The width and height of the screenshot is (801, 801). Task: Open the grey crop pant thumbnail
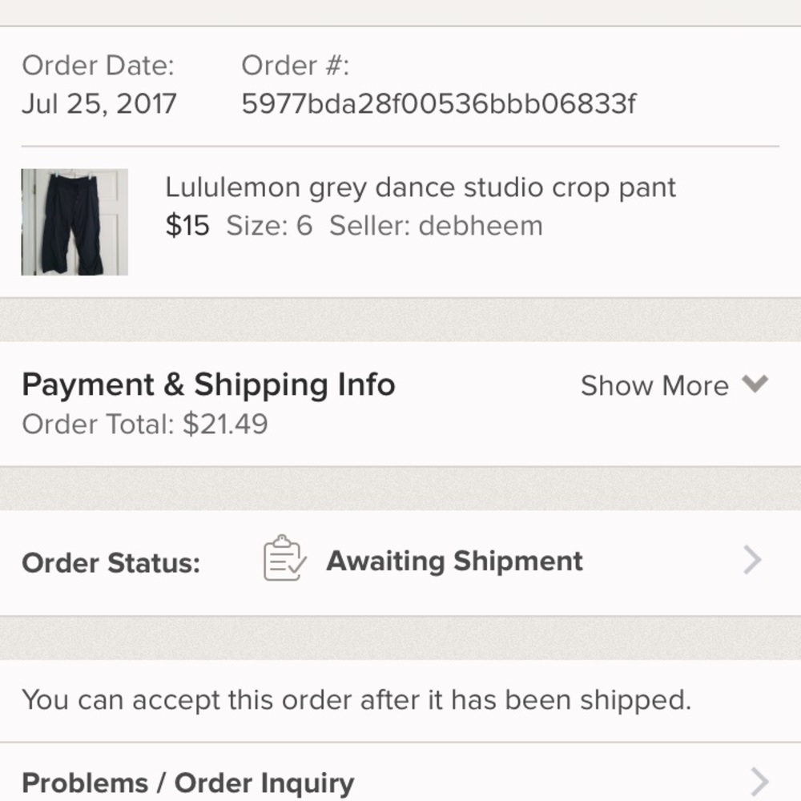click(x=74, y=222)
